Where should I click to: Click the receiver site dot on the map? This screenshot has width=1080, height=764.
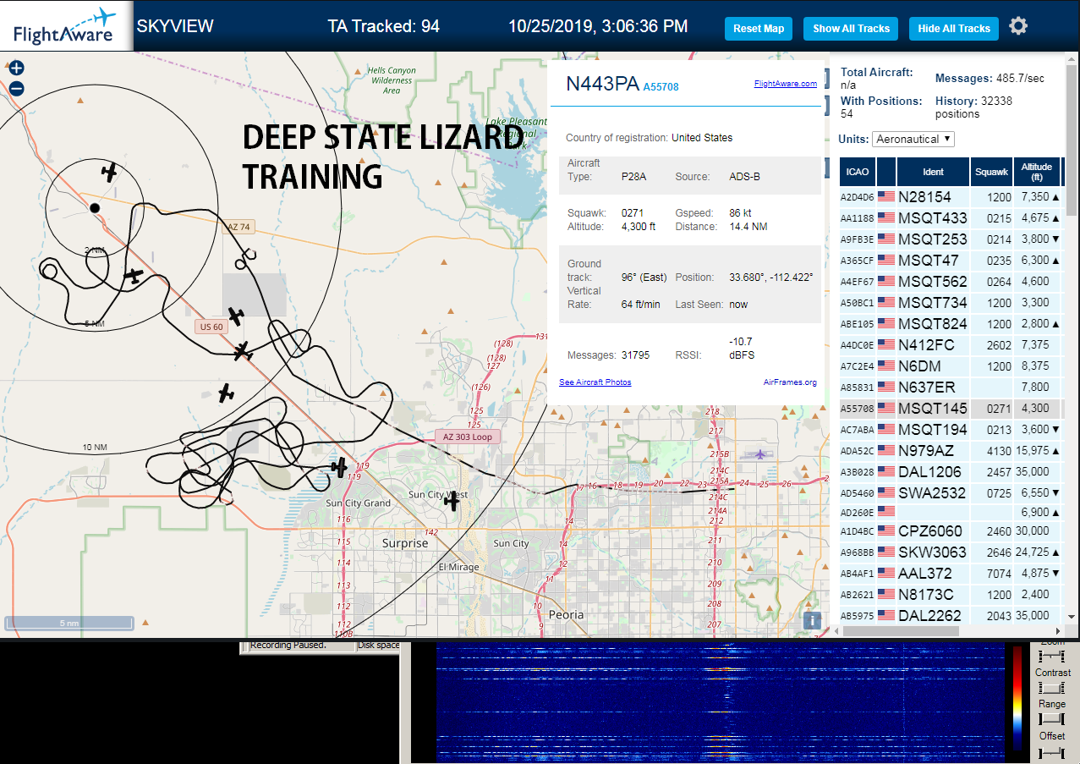click(x=95, y=207)
